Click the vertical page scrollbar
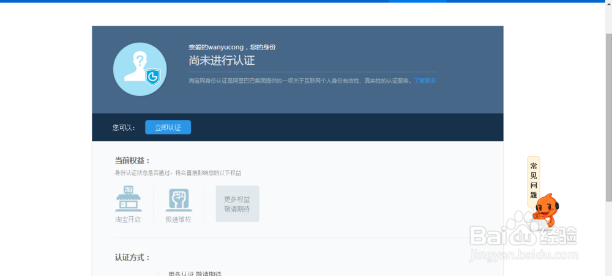This screenshot has width=612, height=276. click(608, 117)
